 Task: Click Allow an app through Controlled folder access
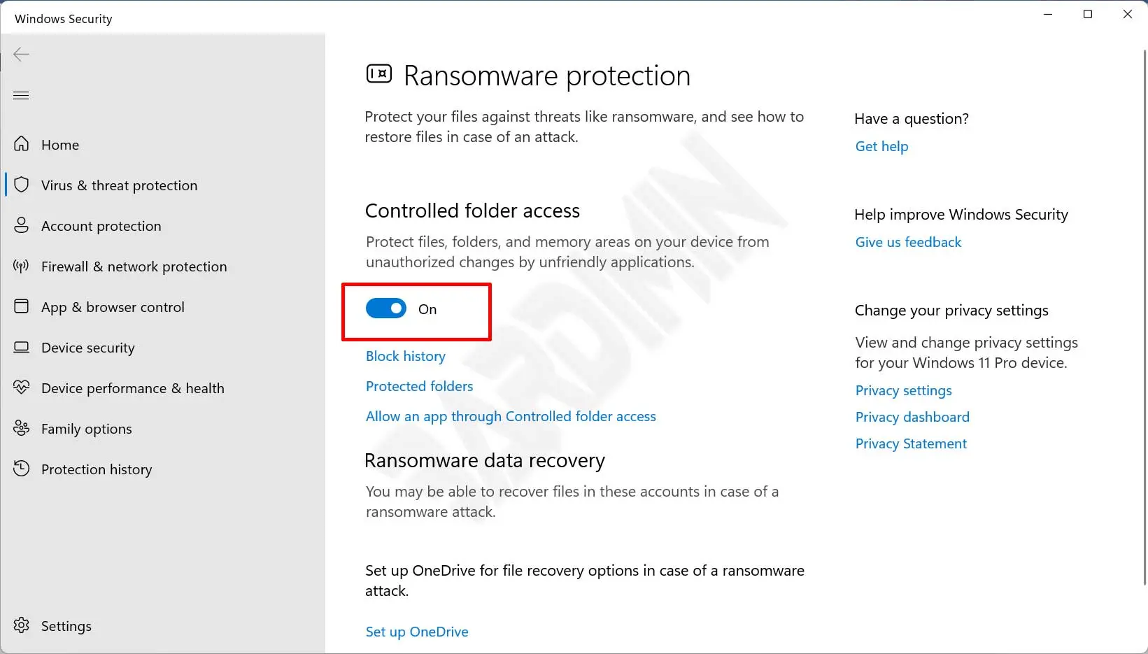pos(511,416)
